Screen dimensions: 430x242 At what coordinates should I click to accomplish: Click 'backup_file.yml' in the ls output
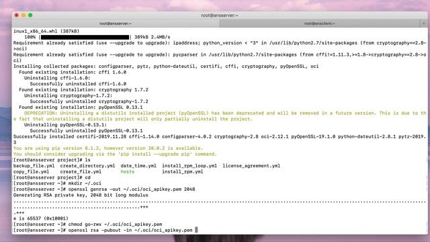(x=34, y=166)
